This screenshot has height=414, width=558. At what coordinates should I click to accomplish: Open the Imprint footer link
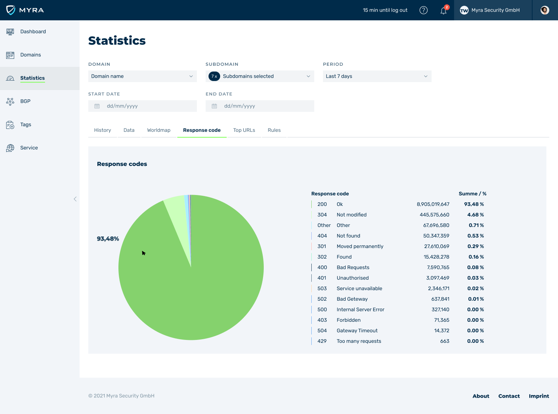click(x=539, y=396)
